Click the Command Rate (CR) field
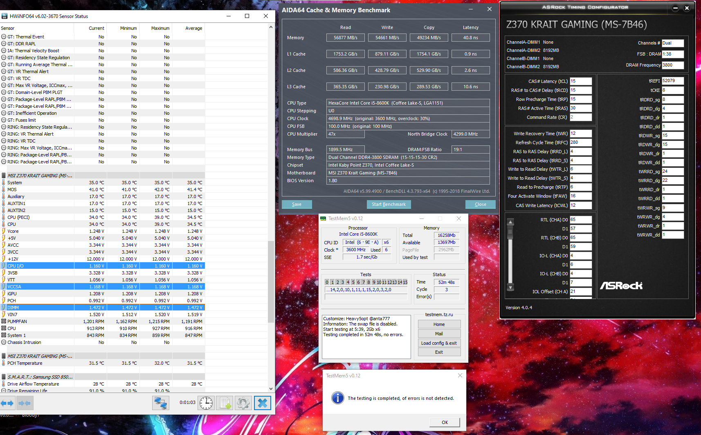This screenshot has width=701, height=435. click(x=581, y=117)
